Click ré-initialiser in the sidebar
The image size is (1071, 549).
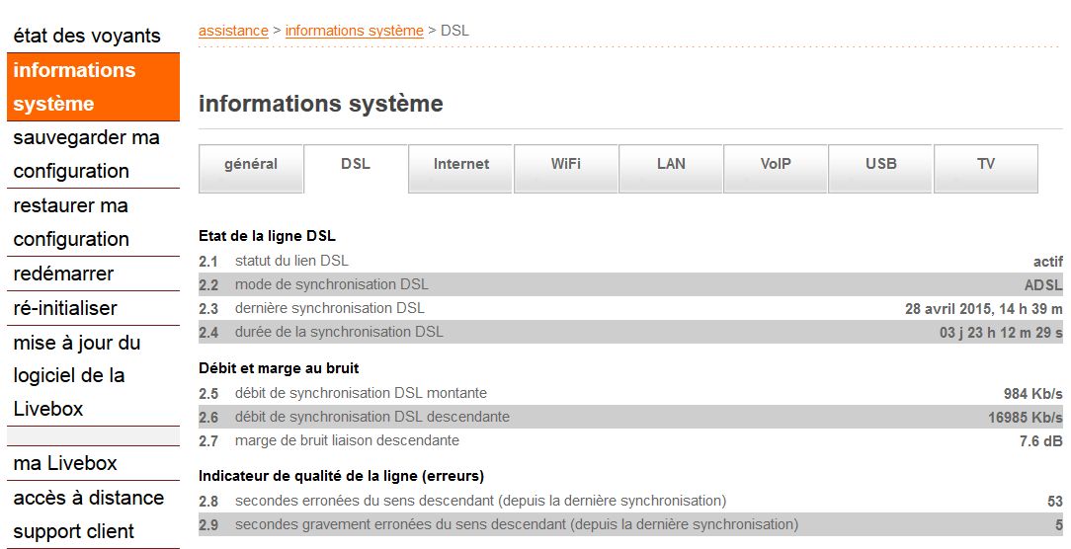click(x=65, y=308)
